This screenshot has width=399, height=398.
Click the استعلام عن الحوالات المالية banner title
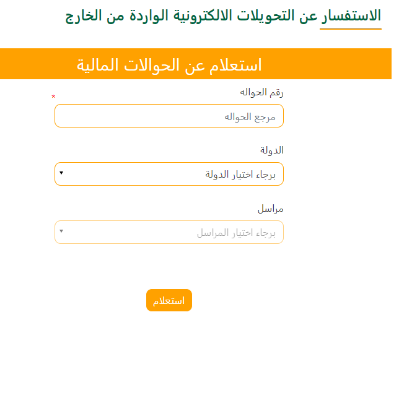click(169, 64)
